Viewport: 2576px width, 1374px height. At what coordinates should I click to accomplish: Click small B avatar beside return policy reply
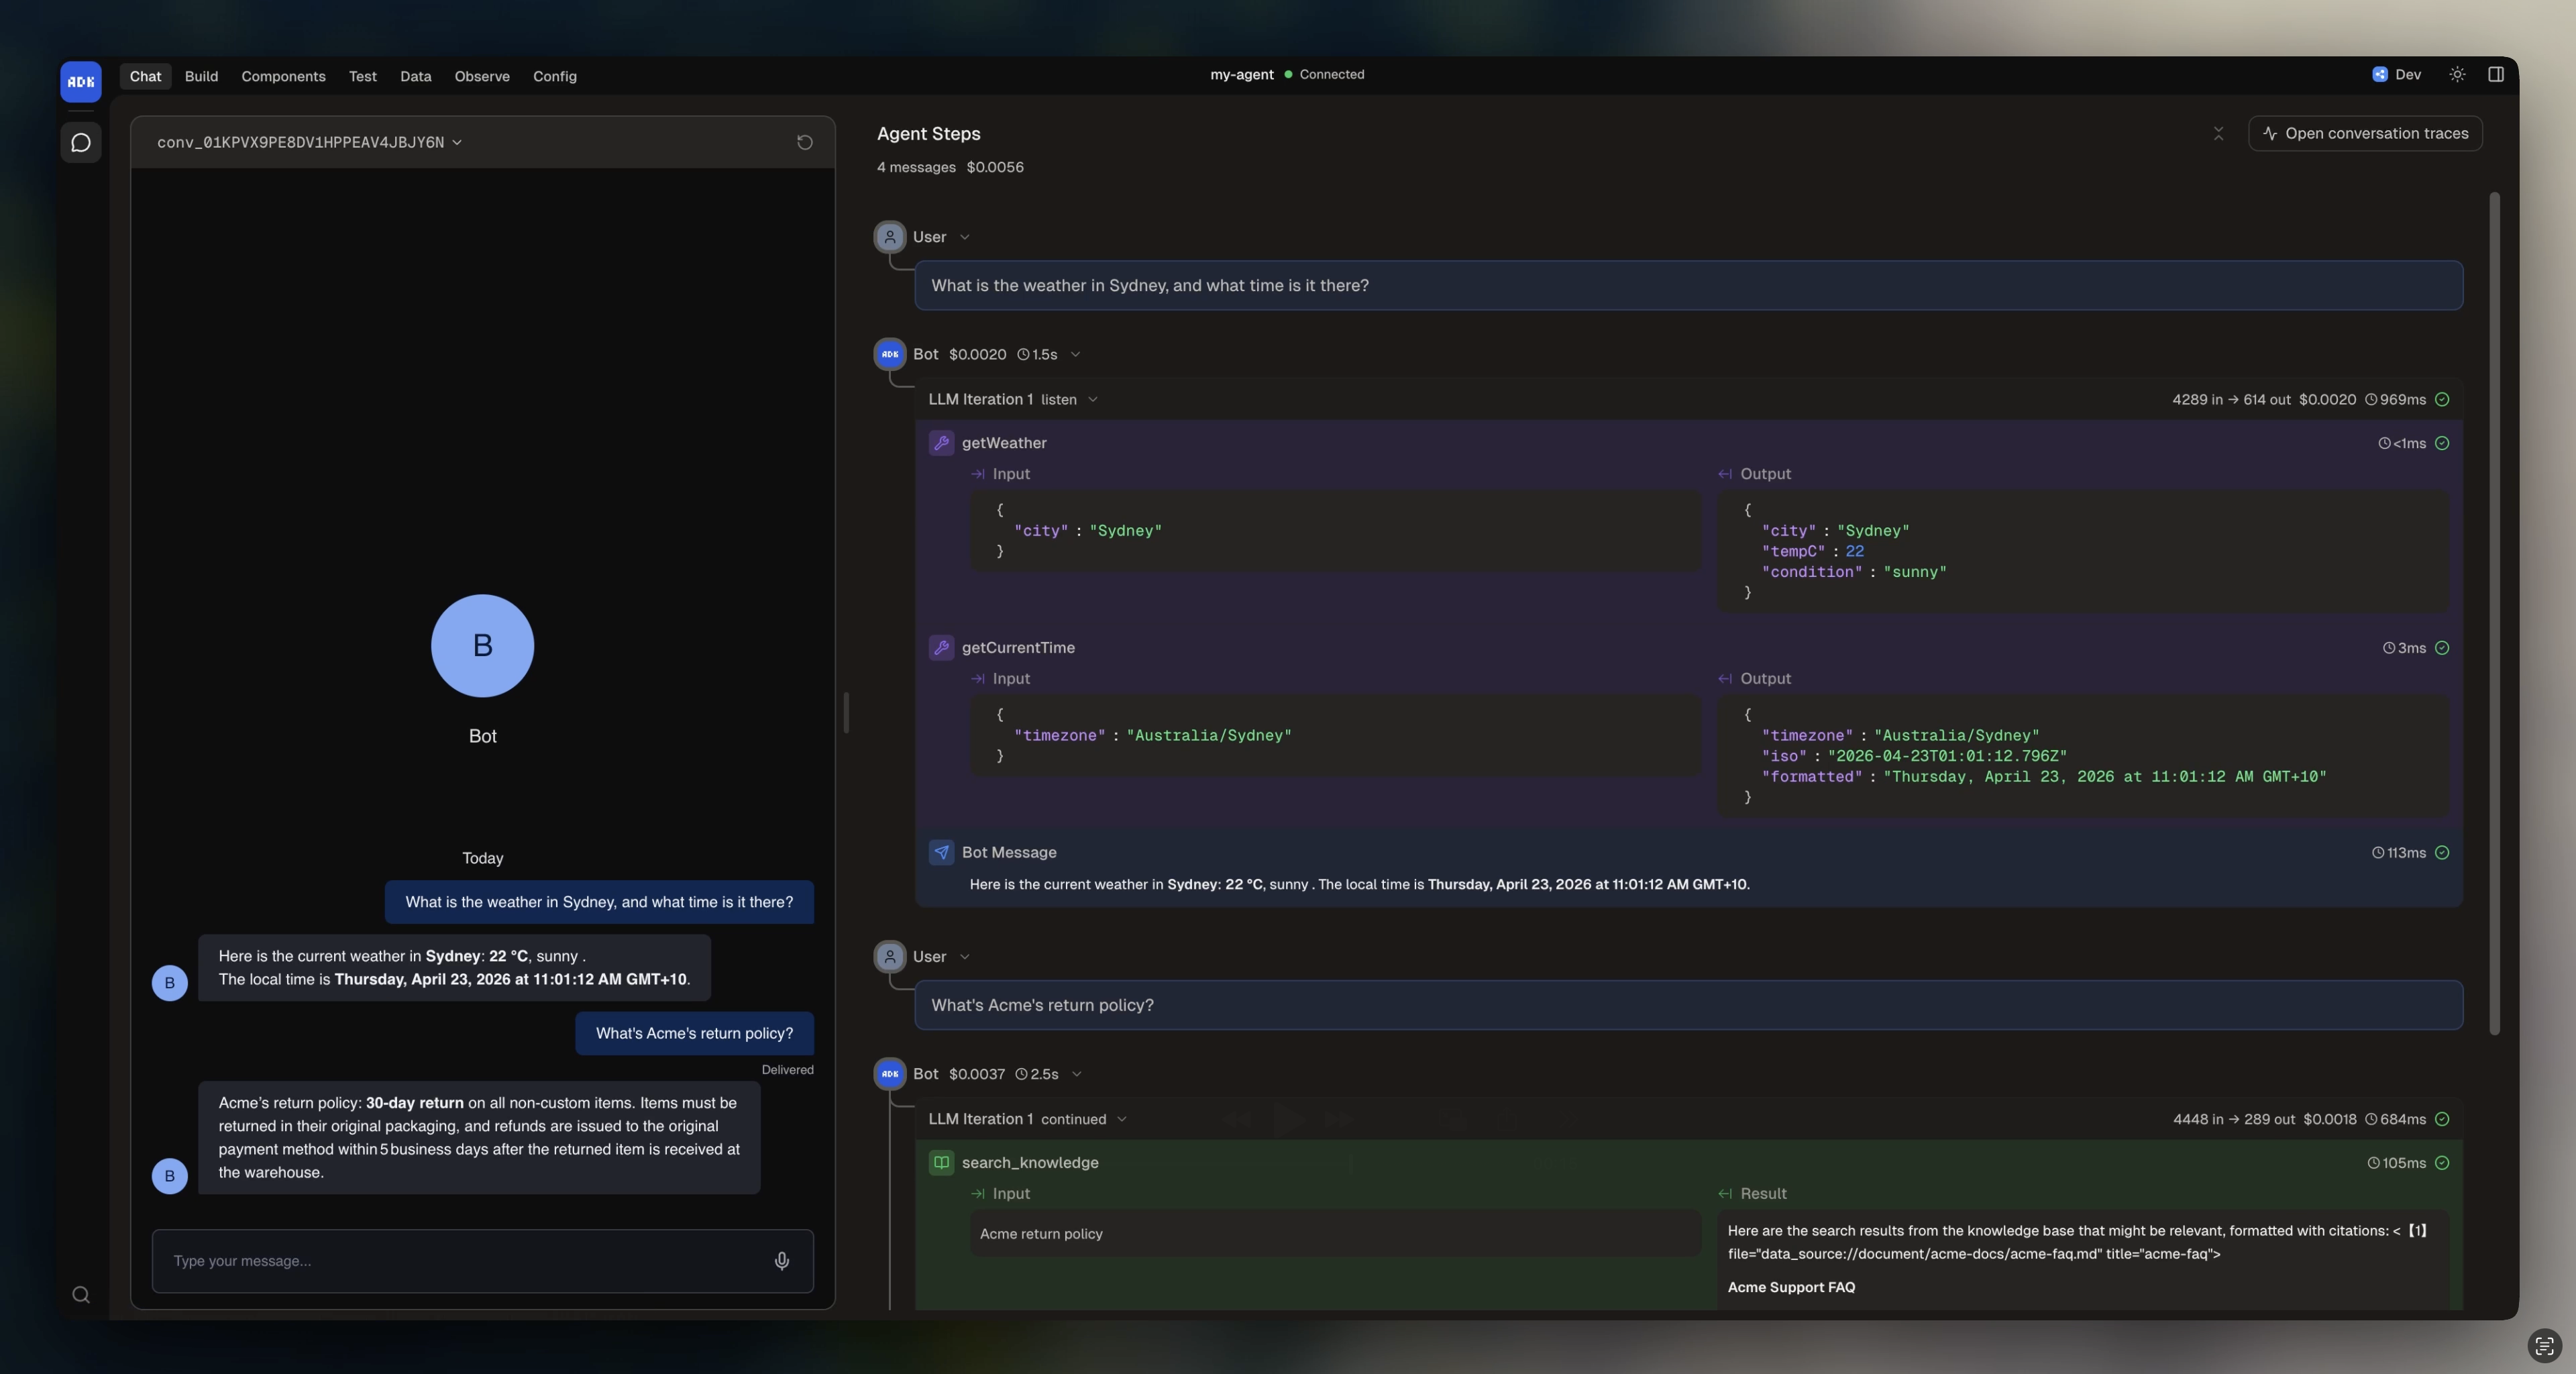coord(169,1176)
